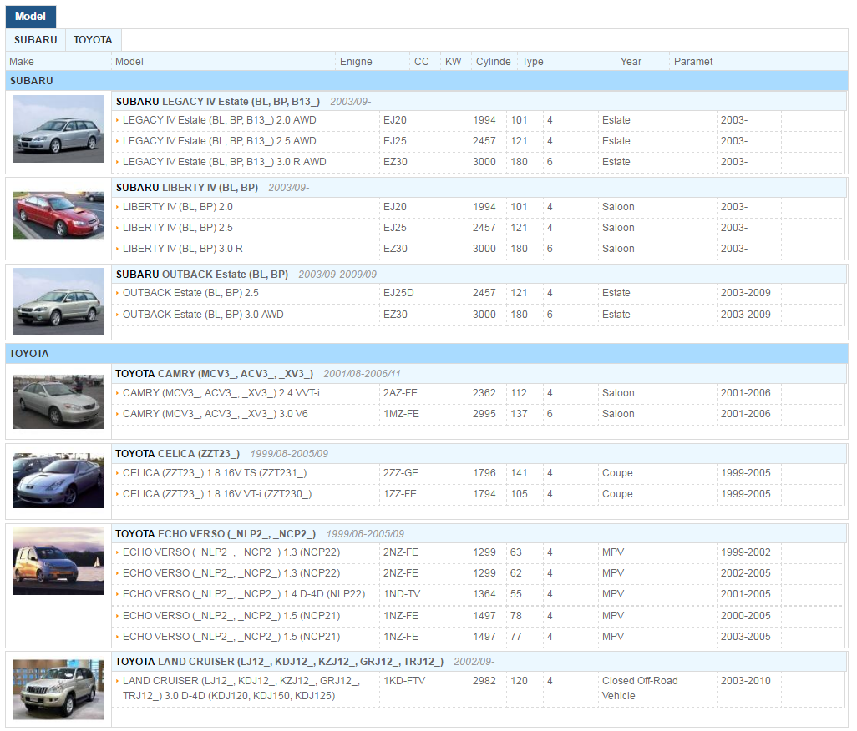Switch to the TOYOTA tab
This screenshot has height=731, width=857.
click(x=93, y=40)
